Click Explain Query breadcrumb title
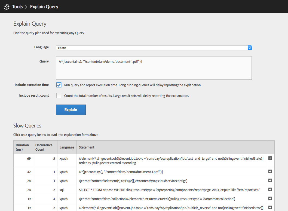288x211 pixels. pos(44,7)
